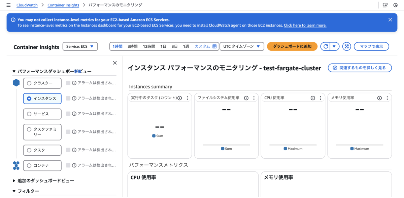Toggle the alarm checkbox in サービス row

click(x=68, y=114)
